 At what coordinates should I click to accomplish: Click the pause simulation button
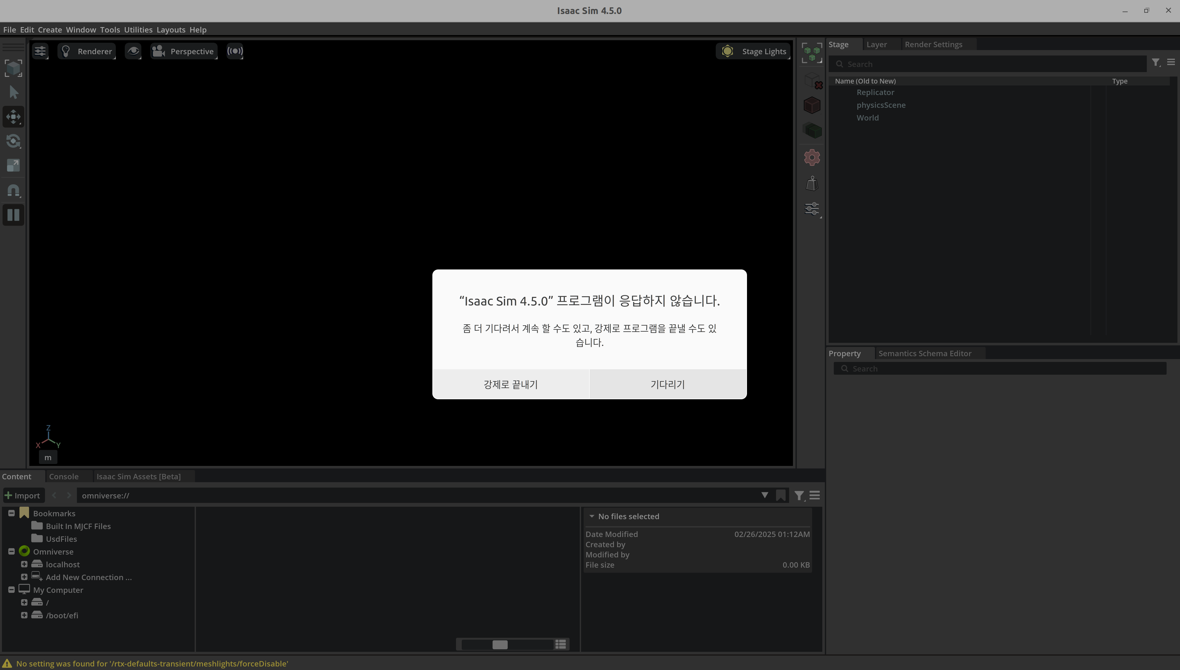13,215
